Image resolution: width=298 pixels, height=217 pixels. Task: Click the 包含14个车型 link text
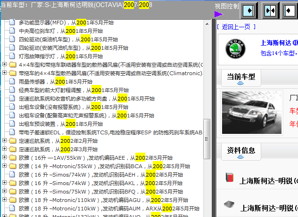pyautogui.click(x=279, y=53)
